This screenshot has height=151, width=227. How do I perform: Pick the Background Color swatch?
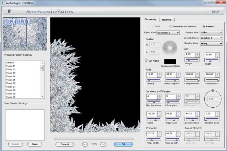[170, 61]
